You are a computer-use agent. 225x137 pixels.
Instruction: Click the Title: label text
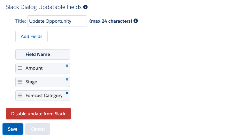coord(20,21)
